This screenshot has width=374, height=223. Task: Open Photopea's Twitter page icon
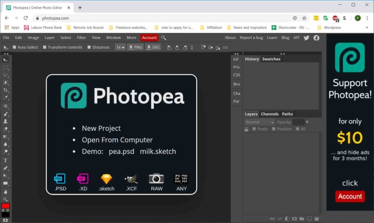(x=307, y=38)
